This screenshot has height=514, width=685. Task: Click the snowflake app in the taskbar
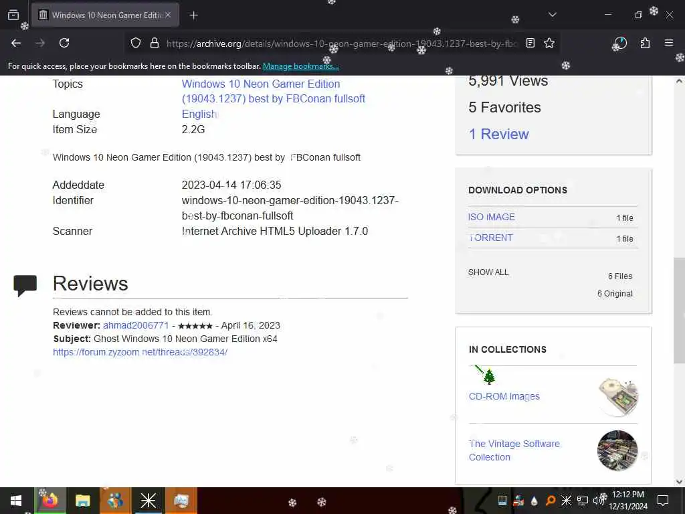[148, 501]
